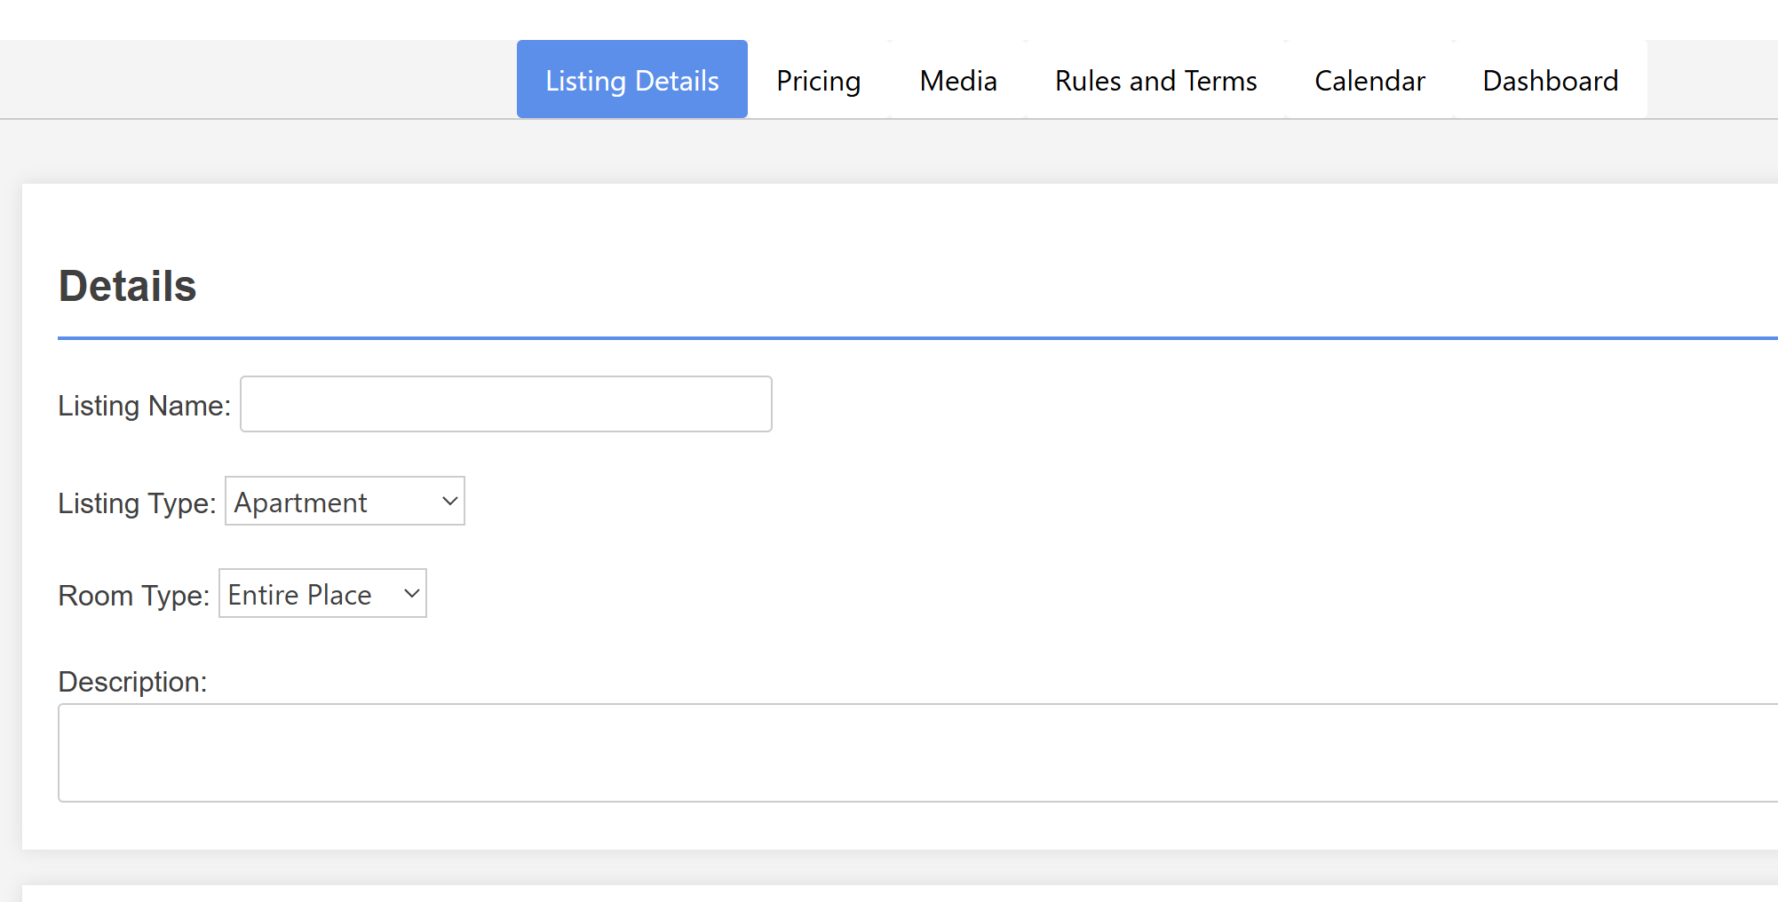The width and height of the screenshot is (1778, 902).
Task: Focus the Listing Name text field
Action: pos(505,405)
